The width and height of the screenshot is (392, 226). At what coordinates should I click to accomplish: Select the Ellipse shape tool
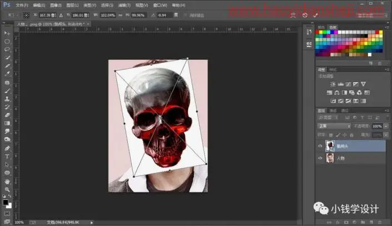tap(7, 173)
